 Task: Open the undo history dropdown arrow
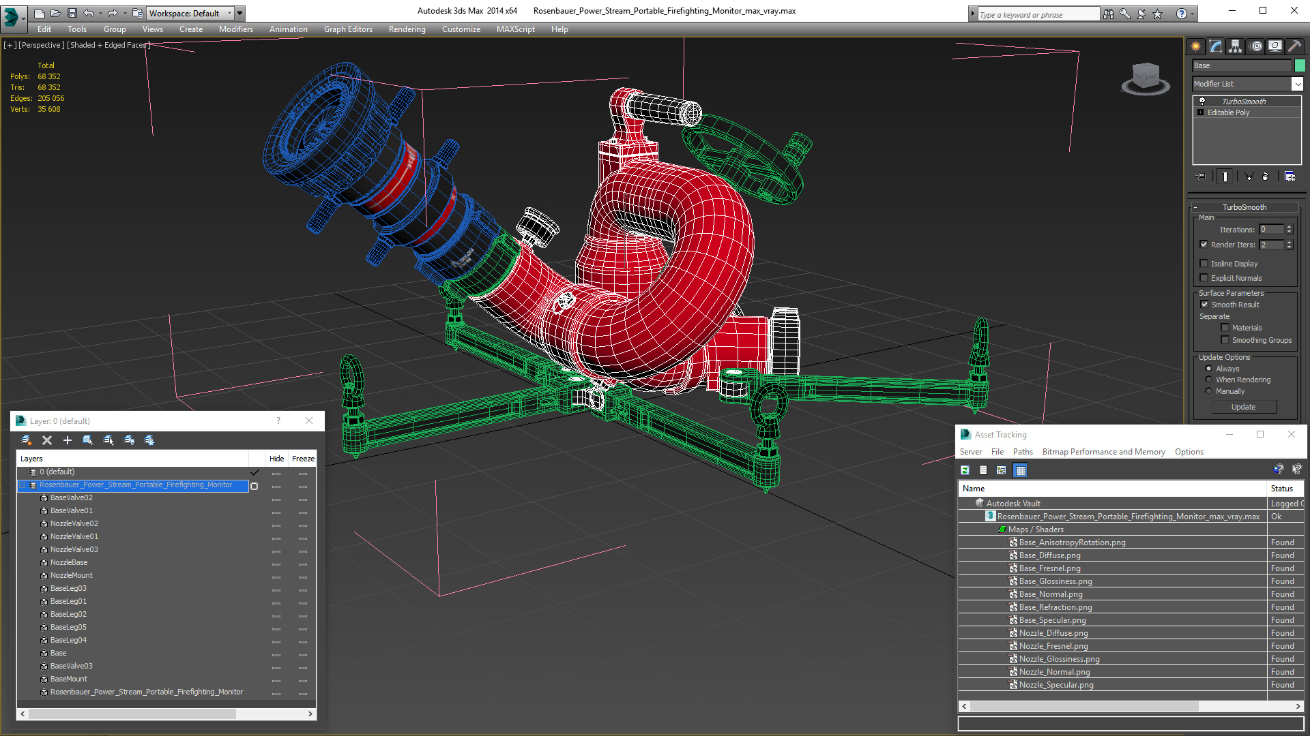[x=100, y=13]
